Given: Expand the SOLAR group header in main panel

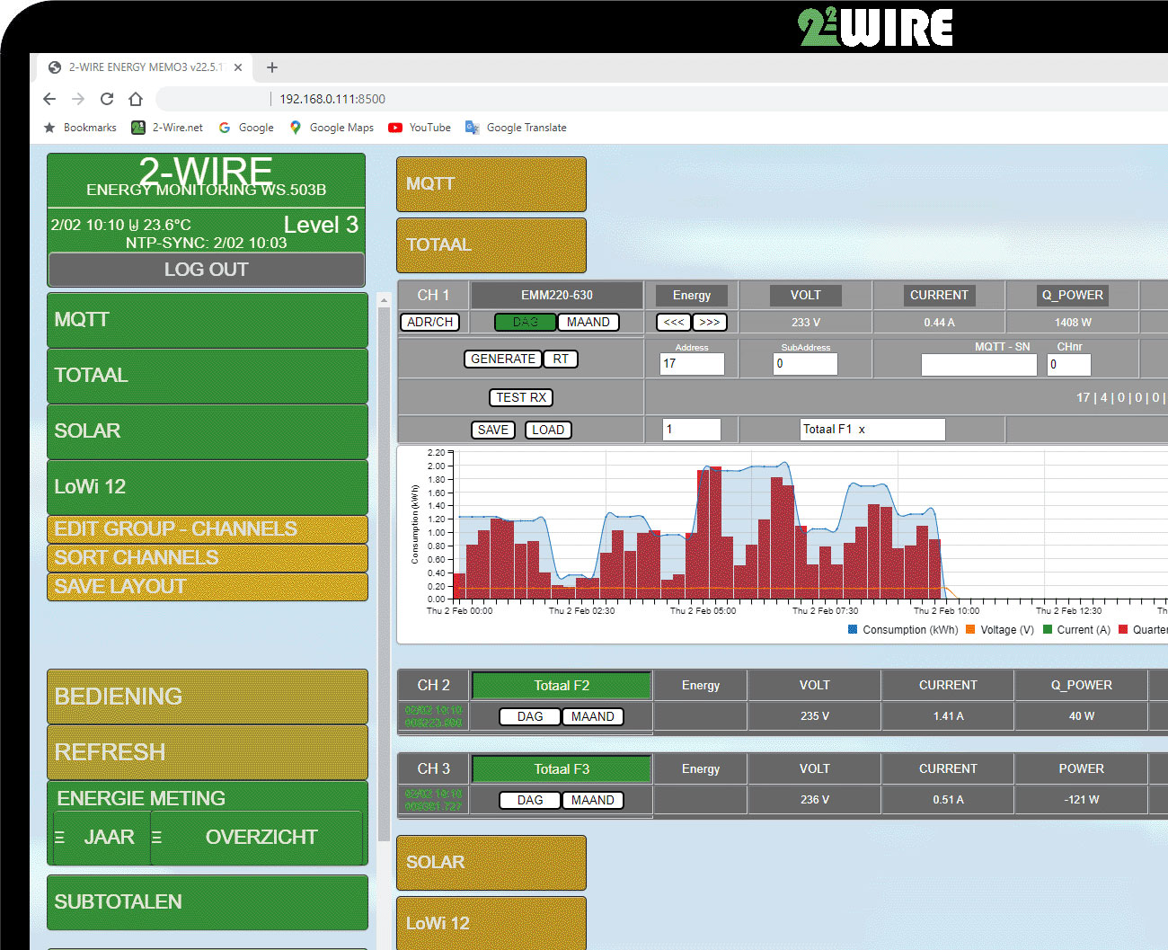Looking at the screenshot, I should coord(491,863).
